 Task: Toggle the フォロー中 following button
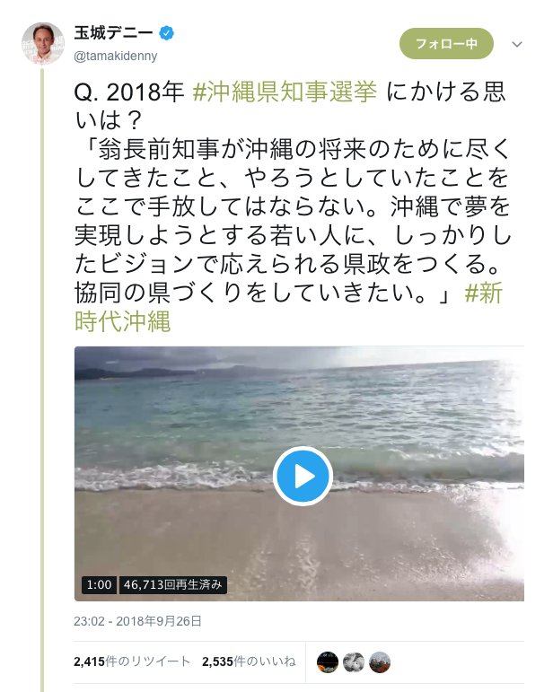point(446,43)
